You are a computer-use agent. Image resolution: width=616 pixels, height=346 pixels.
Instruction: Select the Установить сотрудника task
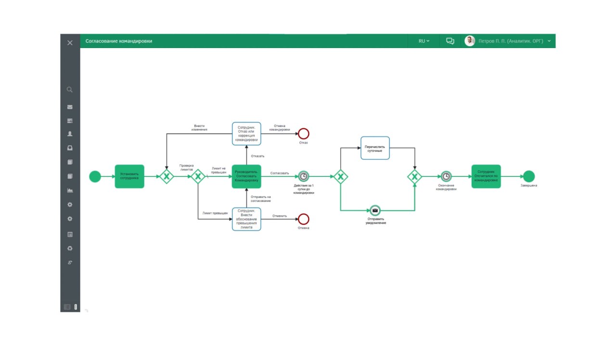[129, 176]
